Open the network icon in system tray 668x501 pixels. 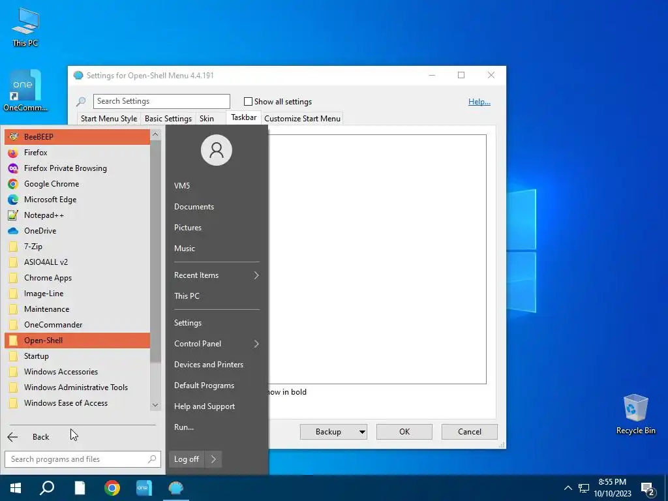[x=584, y=488]
